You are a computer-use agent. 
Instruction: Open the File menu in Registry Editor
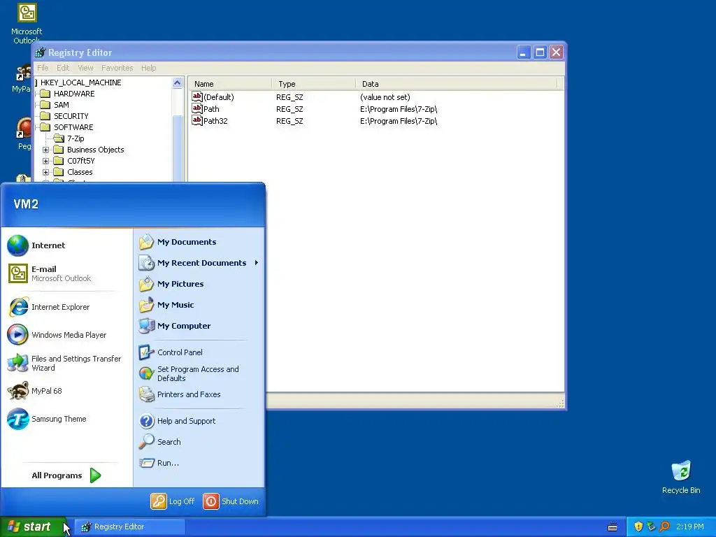tap(43, 68)
